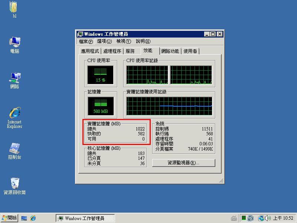Close the Windows 工作管理員 window
Image resolution: width=297 pixels, height=223 pixels.
[x=219, y=34]
